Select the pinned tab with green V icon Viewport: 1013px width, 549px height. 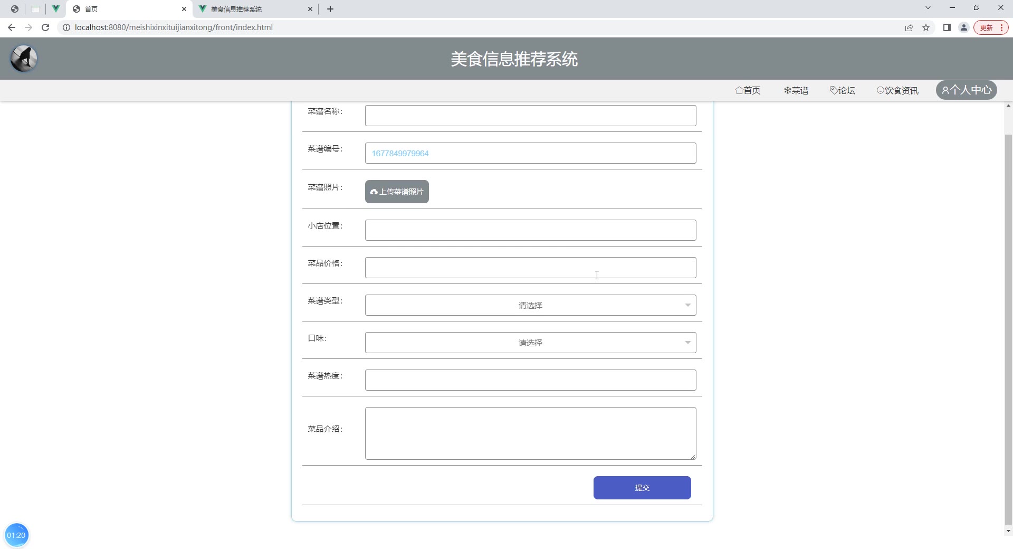[x=55, y=9]
